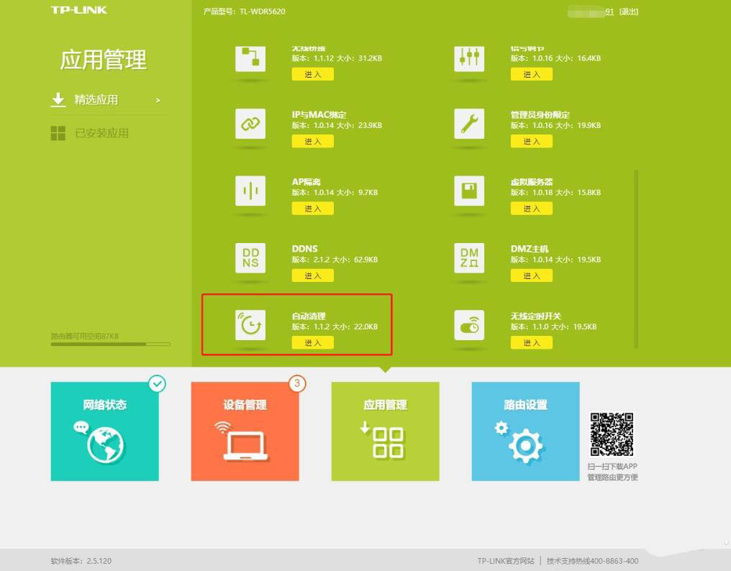Screen dimensions: 731x571
Task: Click the IP与MAC绑定 chain-link icon
Action: tap(250, 124)
